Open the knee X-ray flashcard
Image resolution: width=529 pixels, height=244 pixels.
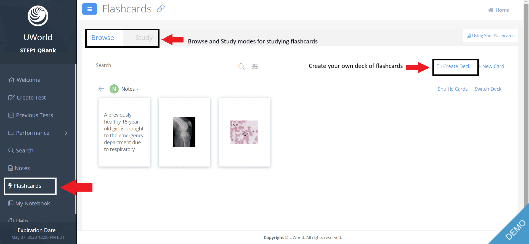[184, 132]
